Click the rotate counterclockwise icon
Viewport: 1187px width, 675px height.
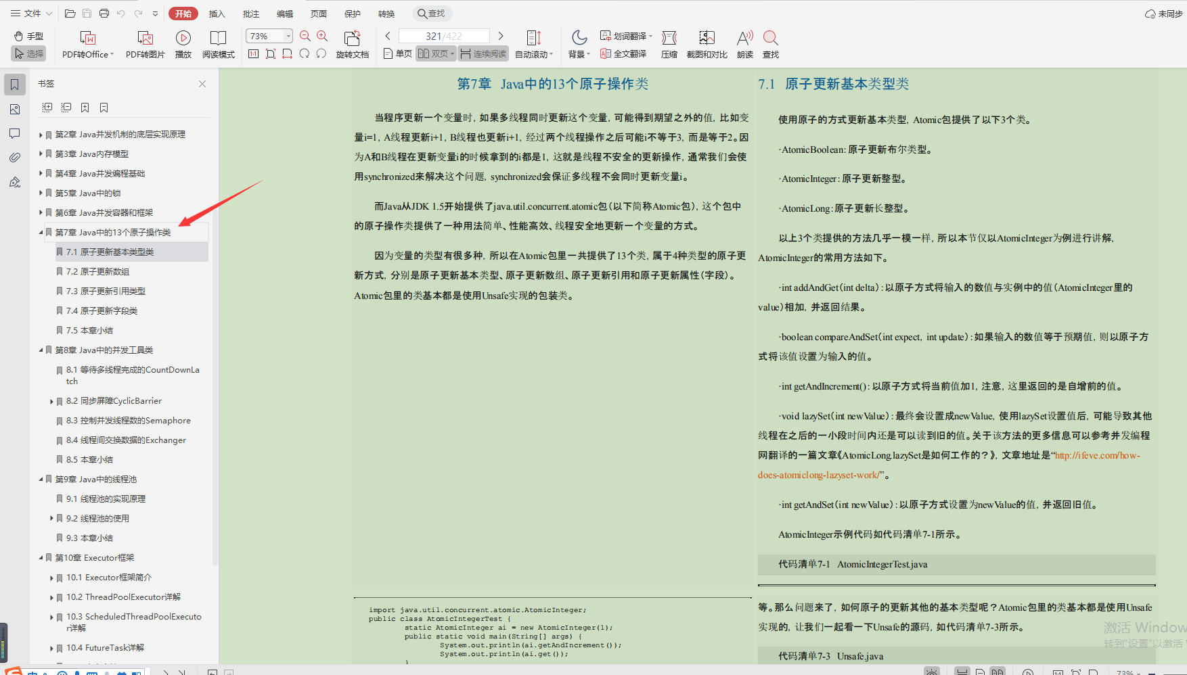(x=321, y=53)
